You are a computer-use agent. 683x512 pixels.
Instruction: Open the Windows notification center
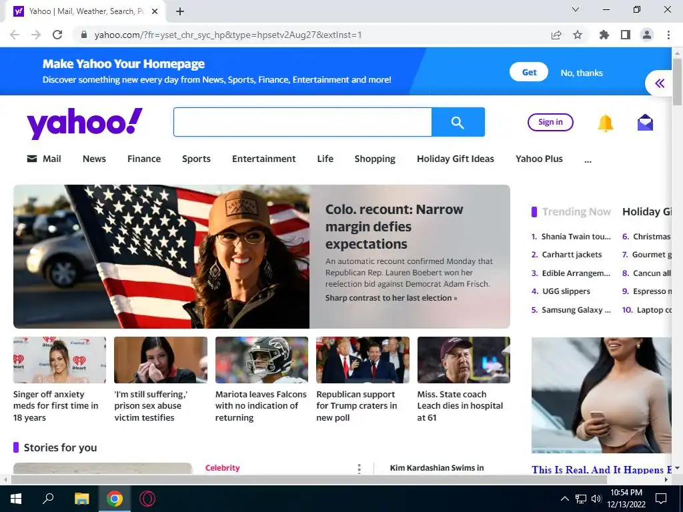(661, 499)
